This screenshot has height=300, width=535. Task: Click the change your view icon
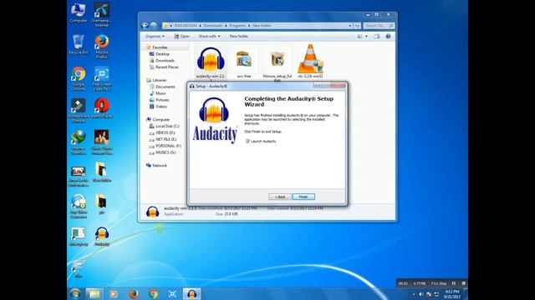[x=359, y=36]
